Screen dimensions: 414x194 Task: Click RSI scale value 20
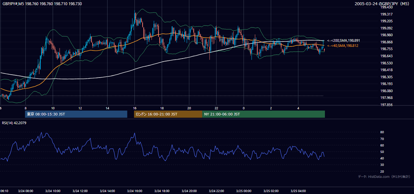[x=382, y=171]
